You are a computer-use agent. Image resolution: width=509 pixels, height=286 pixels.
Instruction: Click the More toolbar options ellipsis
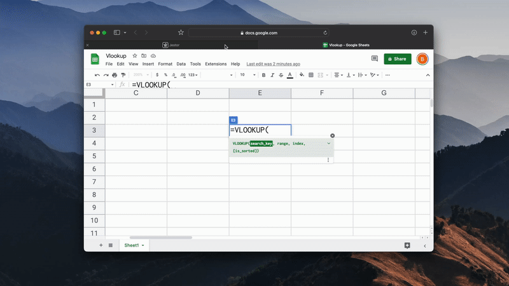(x=387, y=75)
